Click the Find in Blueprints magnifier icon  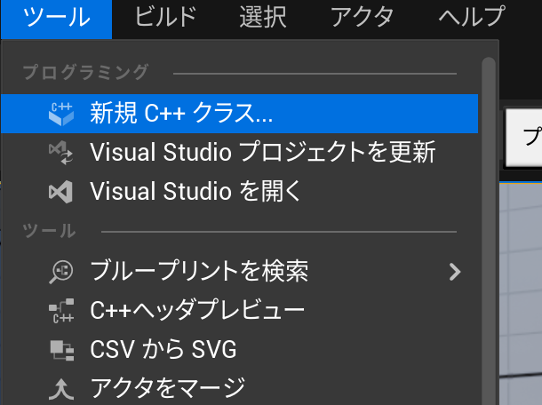[x=60, y=272]
